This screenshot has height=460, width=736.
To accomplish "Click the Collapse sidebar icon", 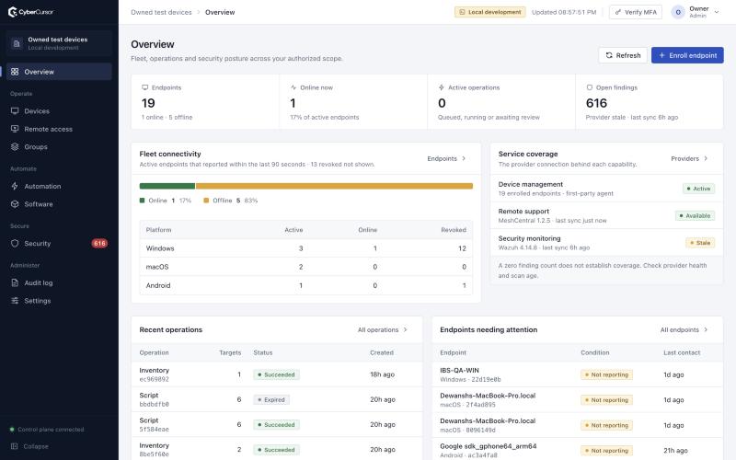I will pyautogui.click(x=14, y=446).
